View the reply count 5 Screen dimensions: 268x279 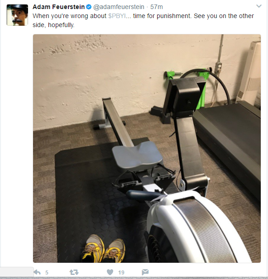(x=47, y=273)
